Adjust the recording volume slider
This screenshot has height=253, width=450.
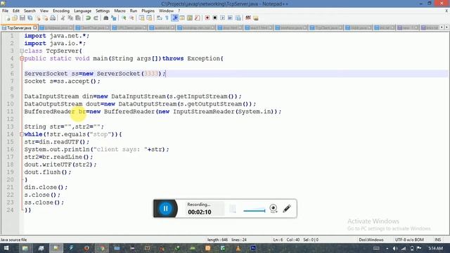pyautogui.click(x=255, y=211)
